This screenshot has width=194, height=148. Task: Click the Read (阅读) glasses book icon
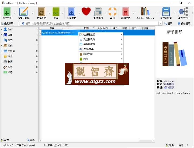point(56,12)
